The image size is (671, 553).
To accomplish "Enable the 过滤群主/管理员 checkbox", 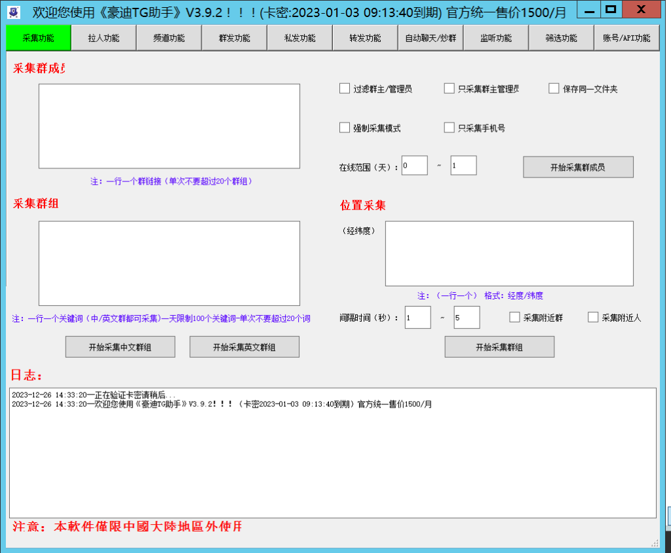I will 345,88.
